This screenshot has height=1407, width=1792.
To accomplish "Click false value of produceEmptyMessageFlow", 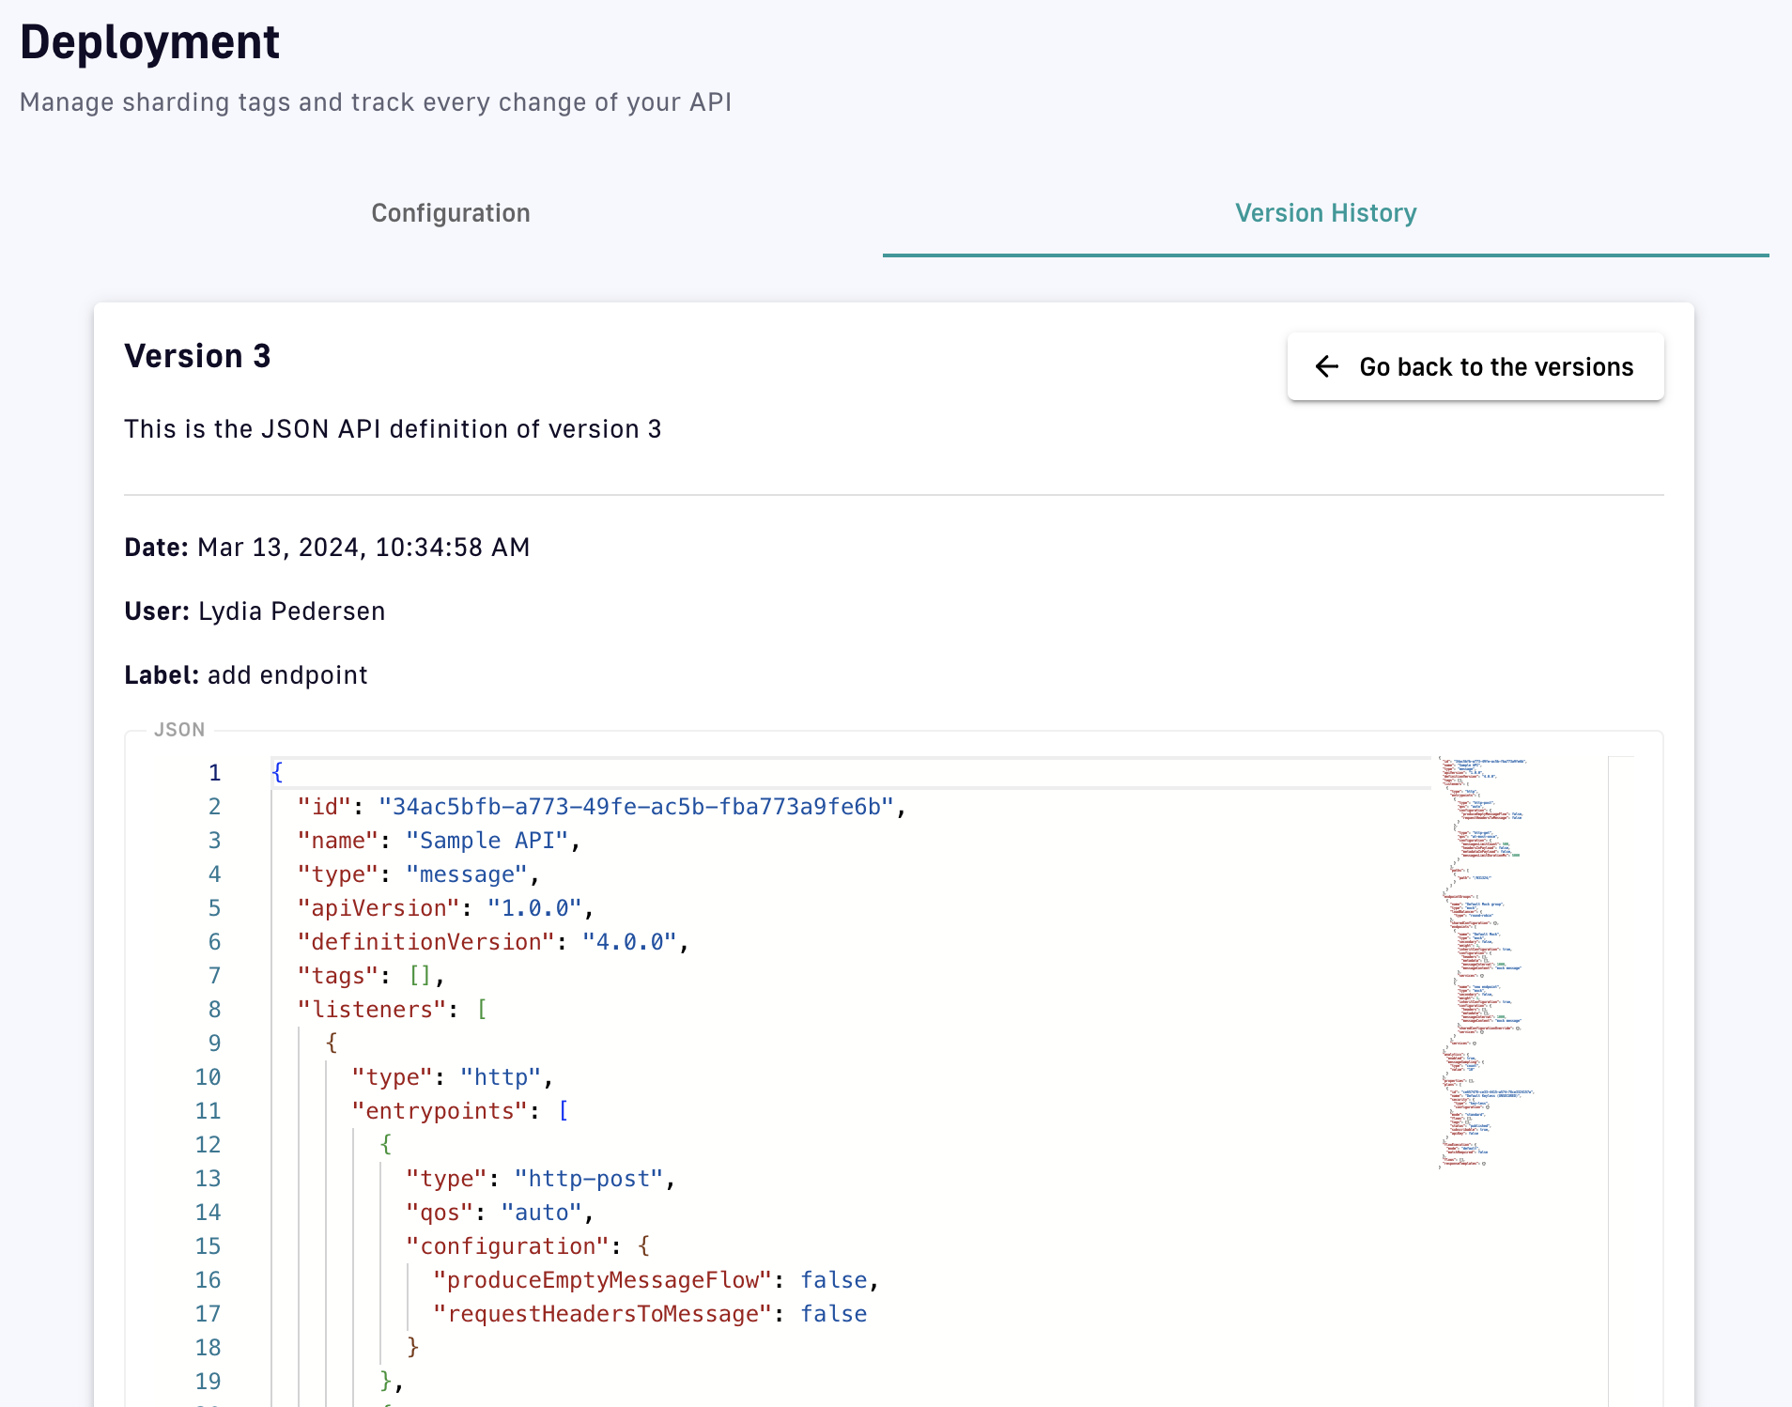I will point(833,1280).
